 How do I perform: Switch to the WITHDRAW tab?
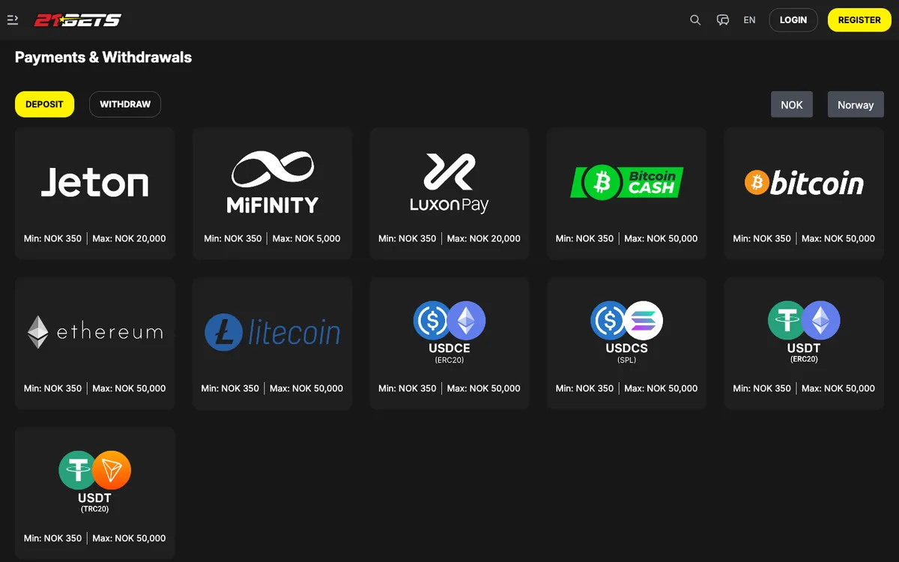tap(125, 104)
